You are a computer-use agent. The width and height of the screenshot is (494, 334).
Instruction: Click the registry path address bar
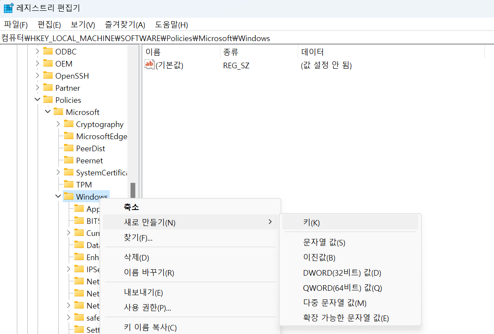click(247, 38)
